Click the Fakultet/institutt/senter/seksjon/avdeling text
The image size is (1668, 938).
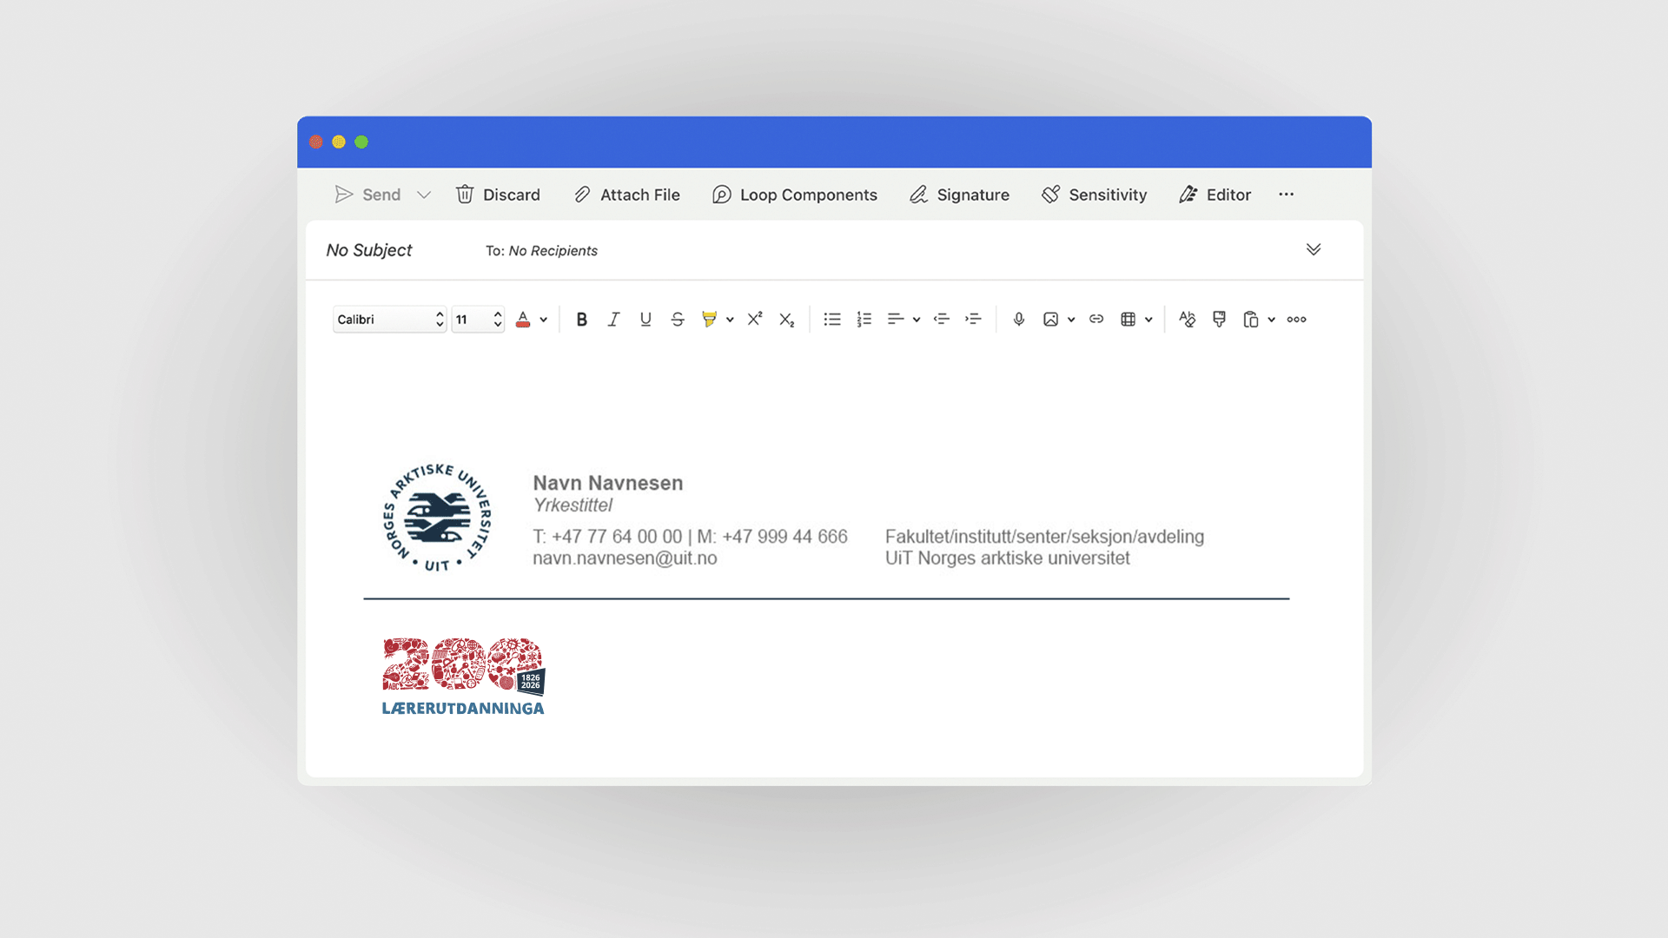(1044, 537)
